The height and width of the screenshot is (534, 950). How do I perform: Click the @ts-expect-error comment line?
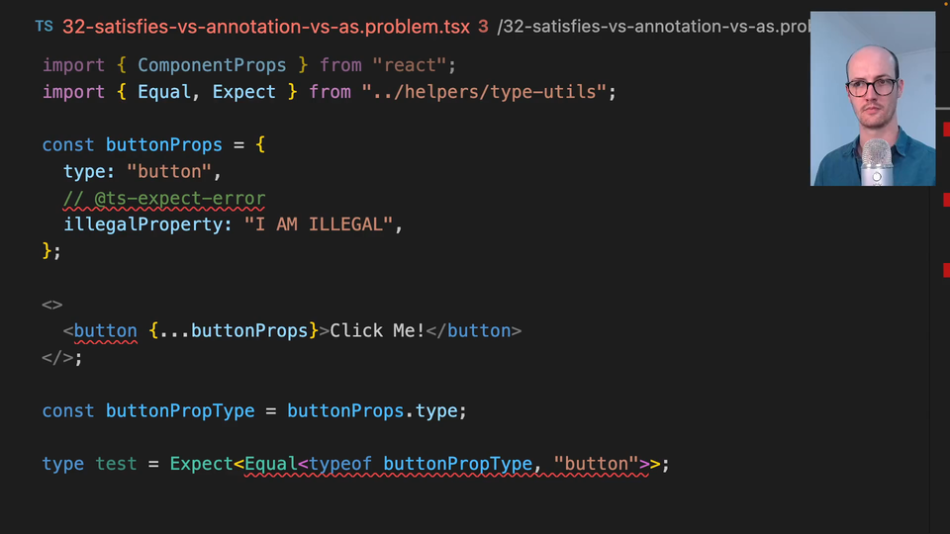(164, 198)
